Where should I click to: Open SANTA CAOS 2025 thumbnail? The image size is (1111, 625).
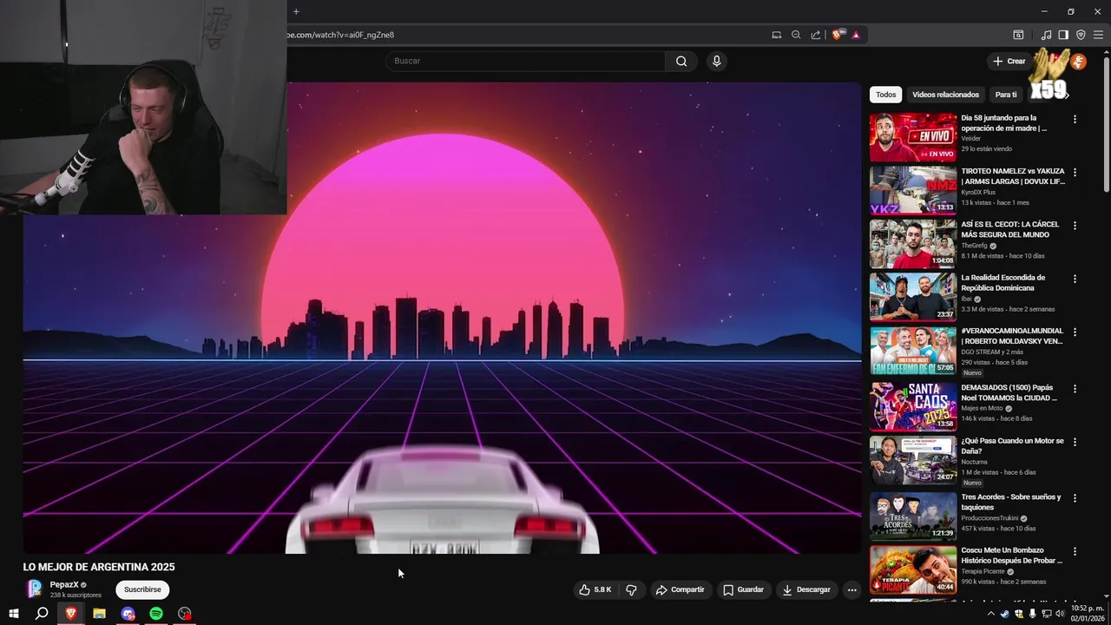click(x=913, y=406)
